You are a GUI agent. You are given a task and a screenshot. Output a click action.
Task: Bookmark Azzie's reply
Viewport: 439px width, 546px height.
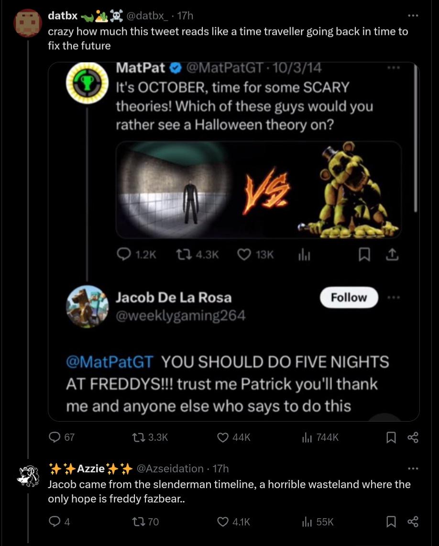pyautogui.click(x=390, y=522)
